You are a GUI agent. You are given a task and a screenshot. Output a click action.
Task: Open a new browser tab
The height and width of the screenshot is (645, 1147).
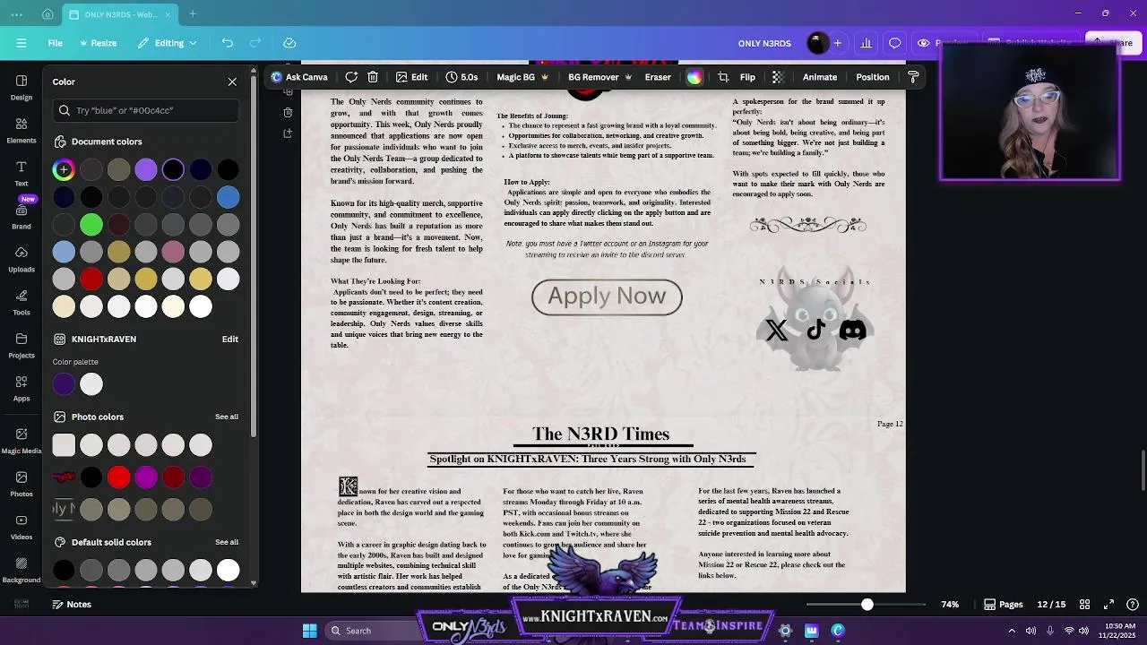pos(193,14)
